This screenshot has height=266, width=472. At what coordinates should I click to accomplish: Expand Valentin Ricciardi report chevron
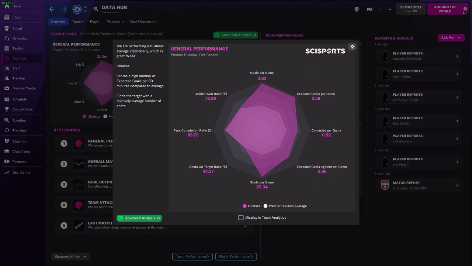(x=457, y=56)
